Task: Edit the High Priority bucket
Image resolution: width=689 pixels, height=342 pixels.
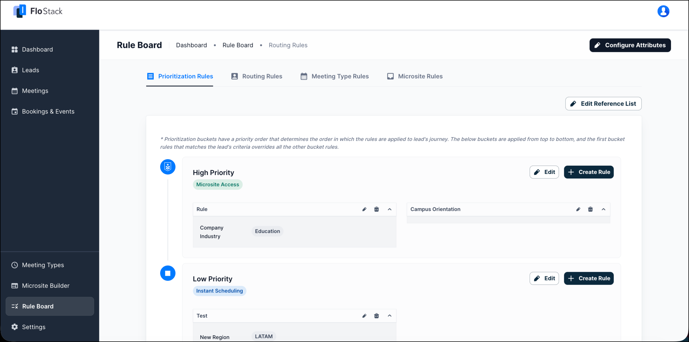Action: [x=544, y=172]
